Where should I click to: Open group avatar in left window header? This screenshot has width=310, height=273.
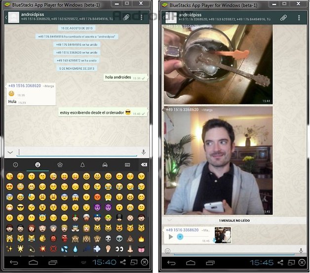point(14,17)
